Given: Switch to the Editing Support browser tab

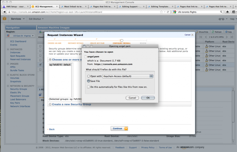Looking at the screenshot, I should [131, 7].
